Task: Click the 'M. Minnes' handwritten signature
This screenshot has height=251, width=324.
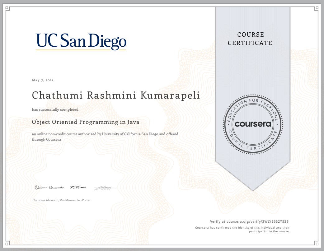Action: pyautogui.click(x=78, y=187)
